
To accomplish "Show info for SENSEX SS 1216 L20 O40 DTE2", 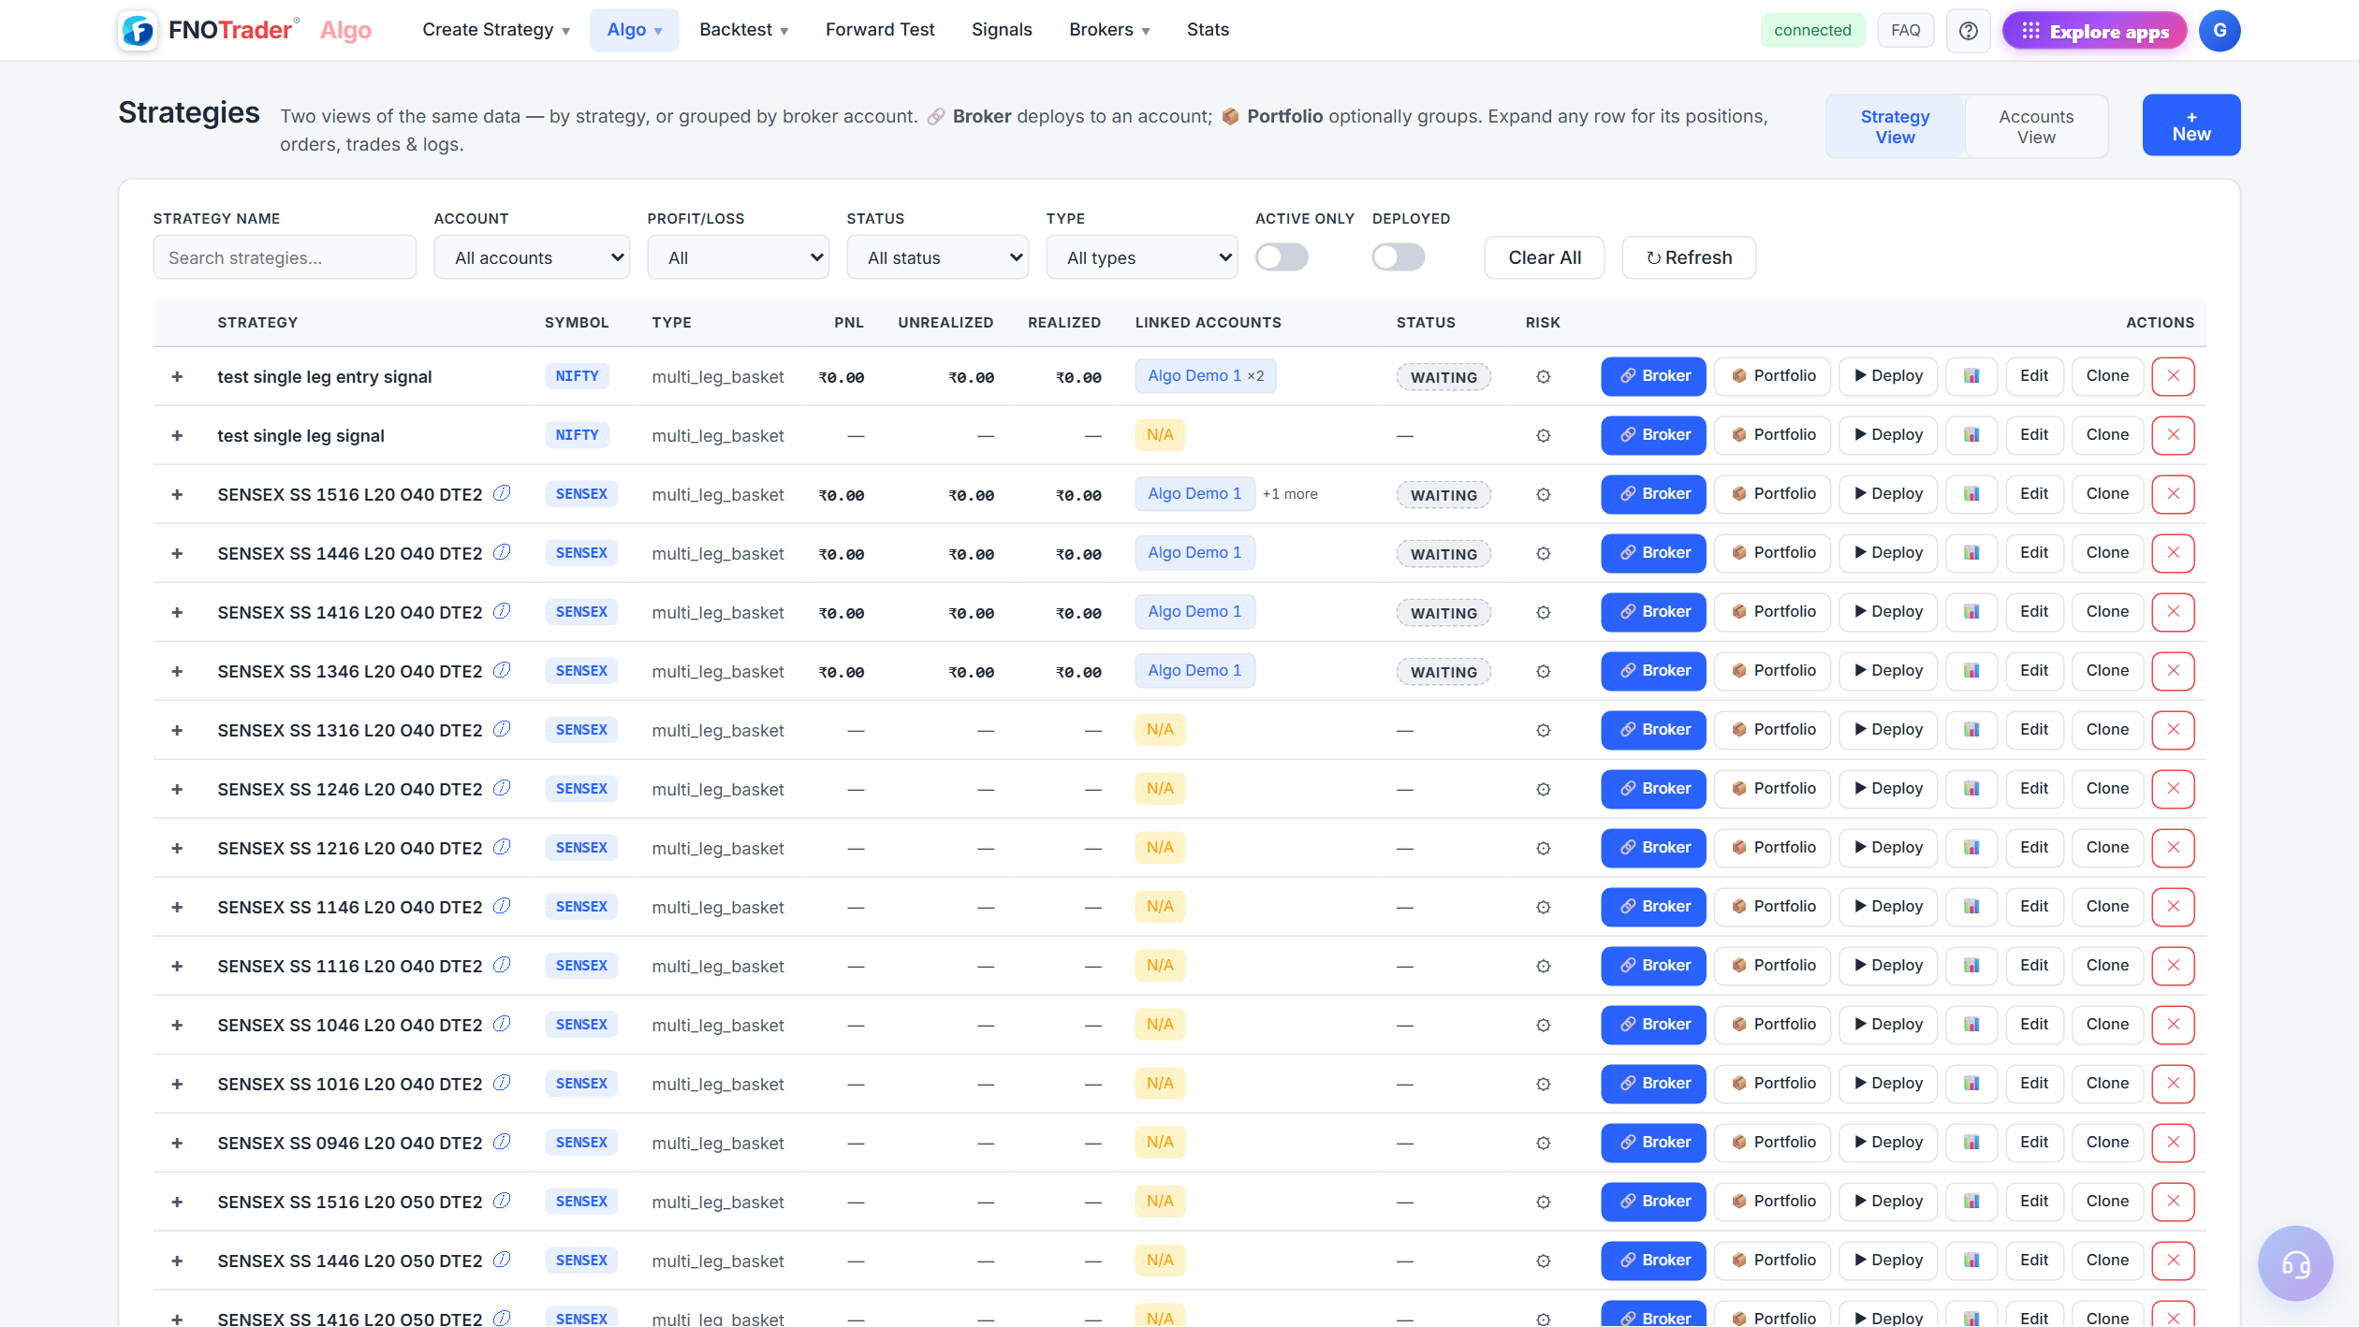I will 503,847.
